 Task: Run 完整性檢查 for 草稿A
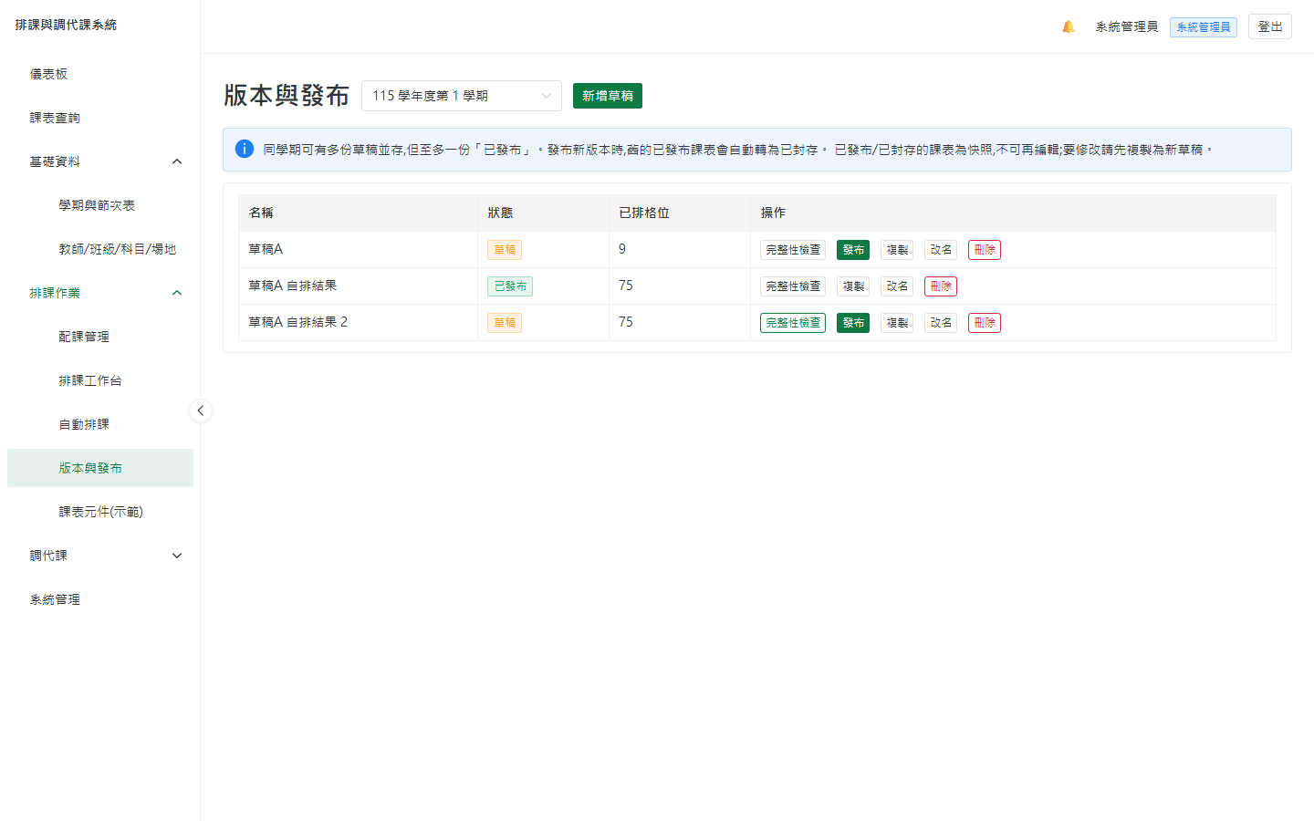pyautogui.click(x=793, y=250)
